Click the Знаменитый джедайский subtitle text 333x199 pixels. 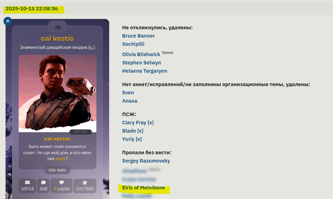57,48
